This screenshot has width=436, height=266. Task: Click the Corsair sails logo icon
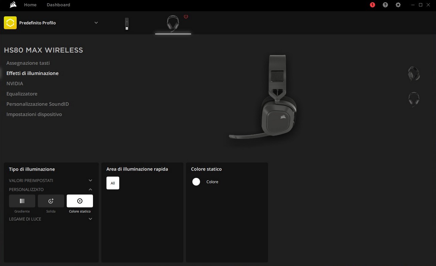pyautogui.click(x=13, y=5)
